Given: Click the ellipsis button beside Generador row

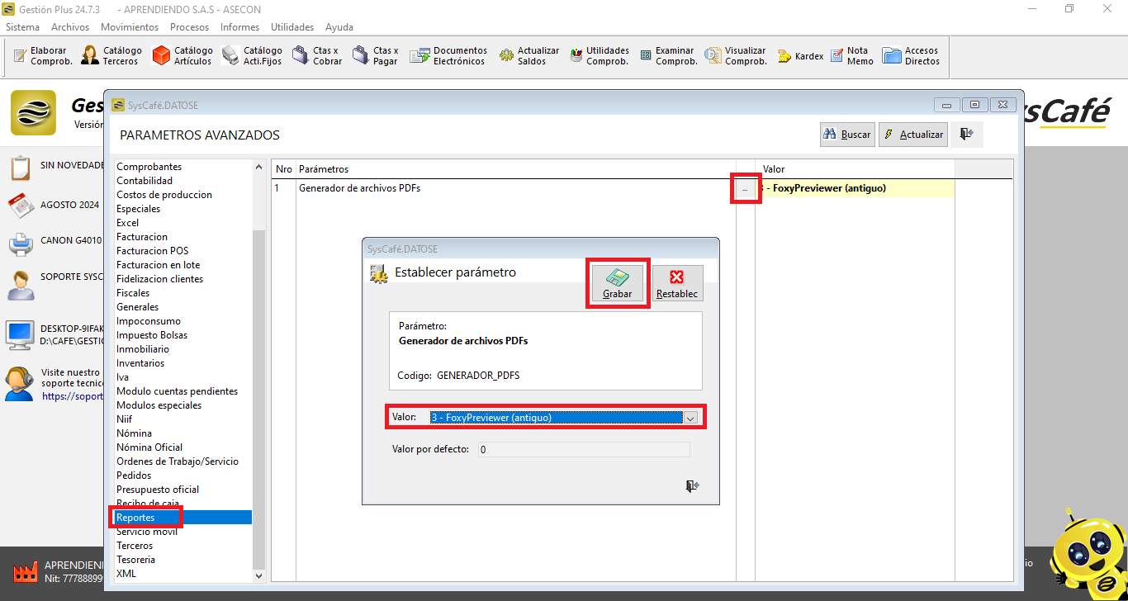Looking at the screenshot, I should click(745, 189).
